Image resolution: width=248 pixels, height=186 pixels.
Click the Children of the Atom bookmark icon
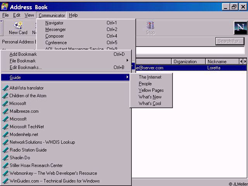click(5, 96)
